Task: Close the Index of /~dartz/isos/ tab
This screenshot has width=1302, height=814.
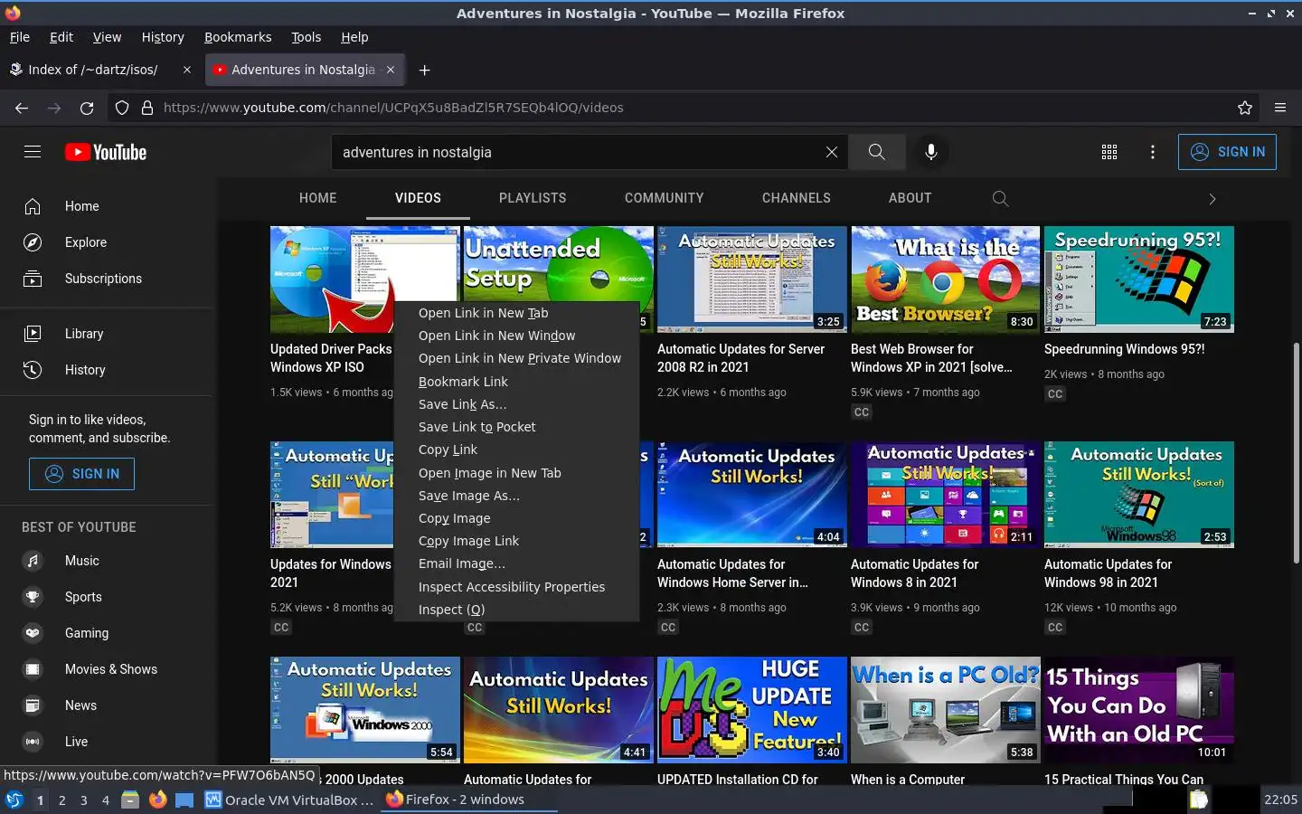Action: [187, 70]
